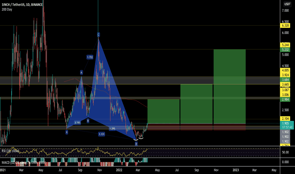Screen dimensions: 295x174
Task: Click the 1.131 ratio label on pattern
Action: (x=102, y=134)
